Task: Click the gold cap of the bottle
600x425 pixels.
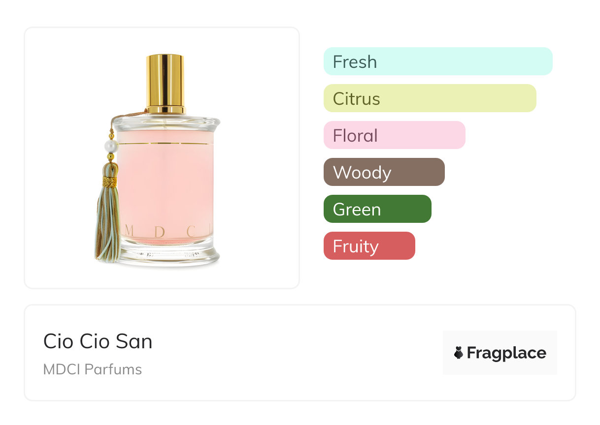Action: point(165,79)
